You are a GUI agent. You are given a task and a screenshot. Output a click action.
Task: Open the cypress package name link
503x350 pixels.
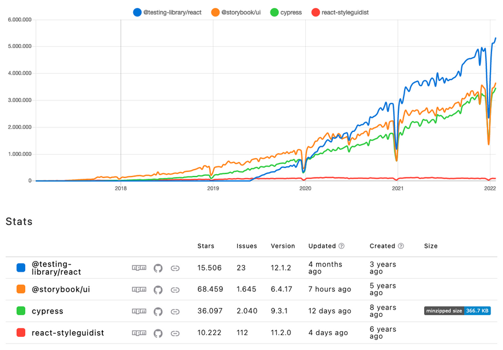[x=47, y=311]
